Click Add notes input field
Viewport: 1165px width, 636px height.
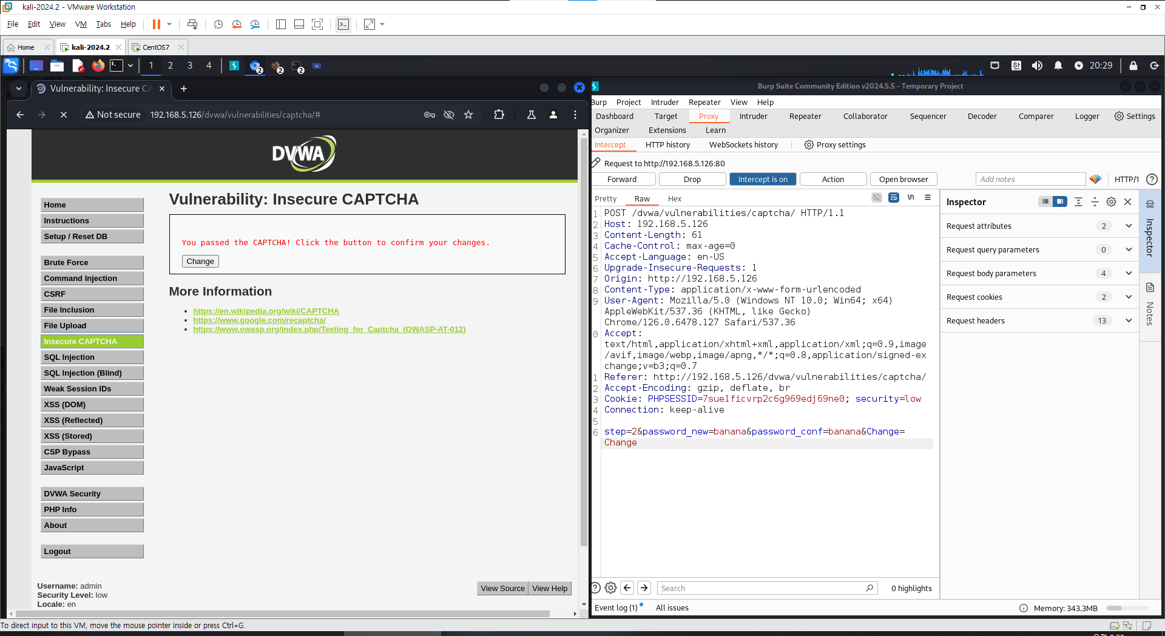tap(1030, 179)
